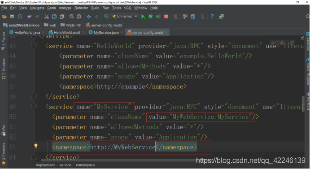
Task: Open the Structure tool window
Action: (4, 69)
